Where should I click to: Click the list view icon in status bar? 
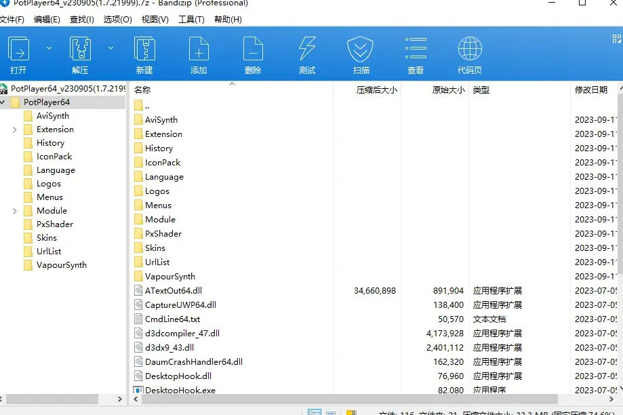coord(331,413)
